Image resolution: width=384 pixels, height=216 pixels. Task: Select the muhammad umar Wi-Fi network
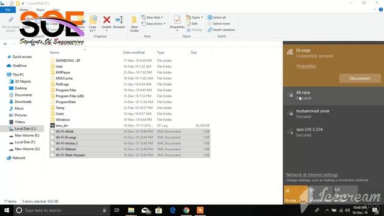coord(334,114)
